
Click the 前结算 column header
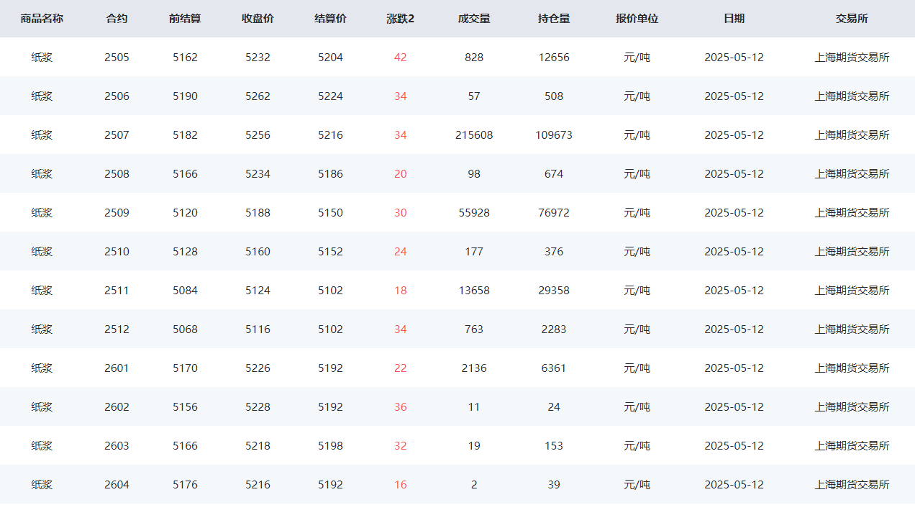coord(185,19)
